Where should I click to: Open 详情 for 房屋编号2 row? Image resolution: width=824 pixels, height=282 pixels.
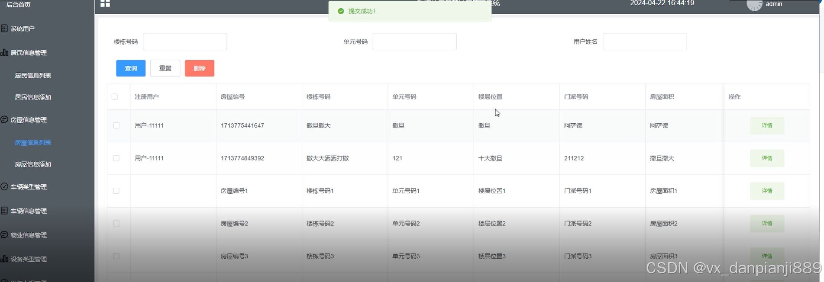(767, 224)
